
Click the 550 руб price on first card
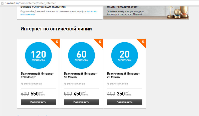[x=35, y=94]
